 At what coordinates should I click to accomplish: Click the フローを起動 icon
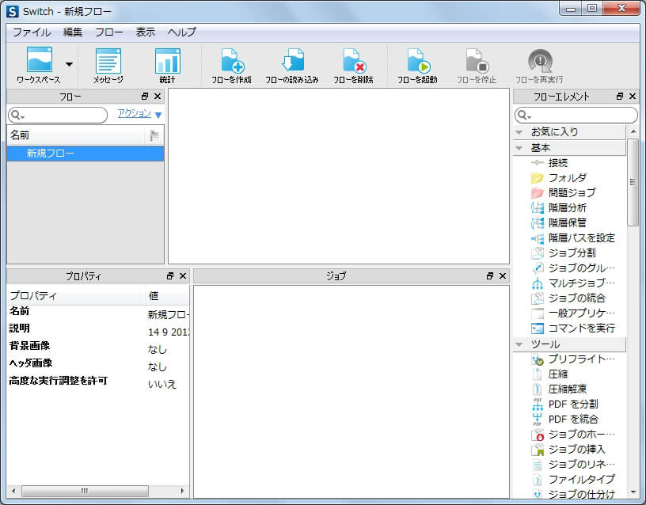(417, 66)
